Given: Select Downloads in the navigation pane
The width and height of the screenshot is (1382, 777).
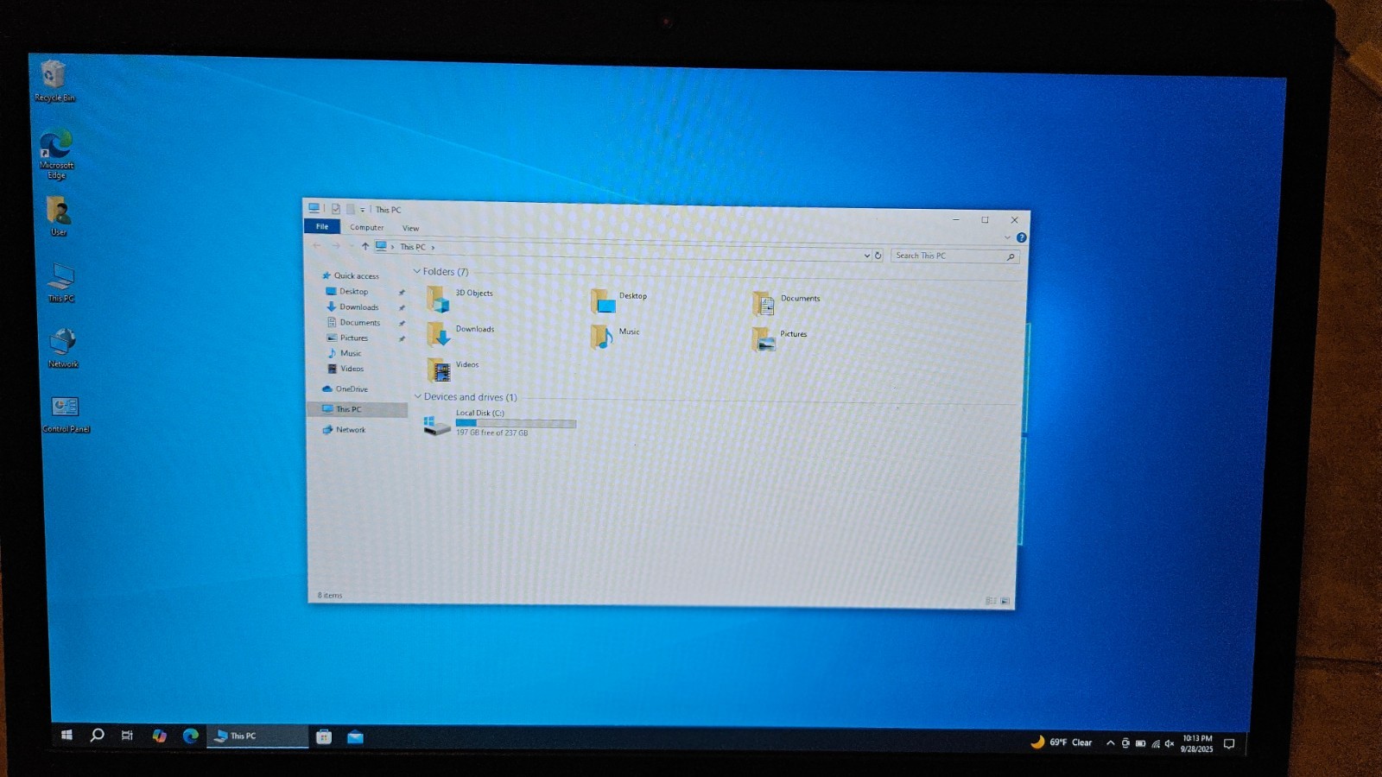Looking at the screenshot, I should click(x=352, y=306).
